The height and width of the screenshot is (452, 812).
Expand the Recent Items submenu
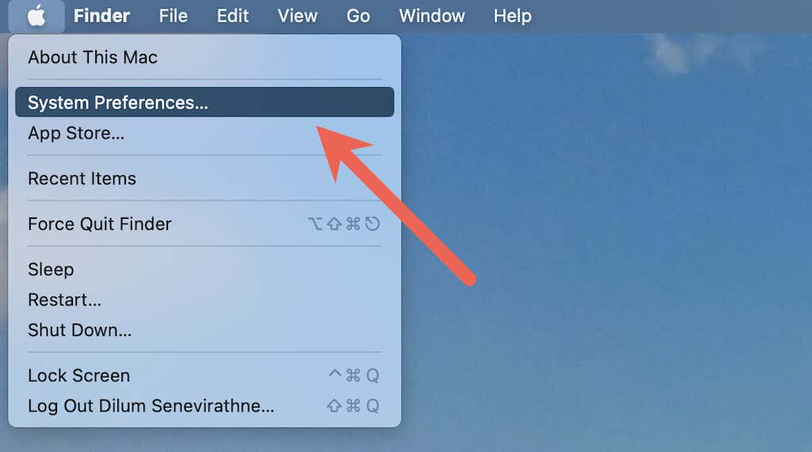pyautogui.click(x=205, y=178)
